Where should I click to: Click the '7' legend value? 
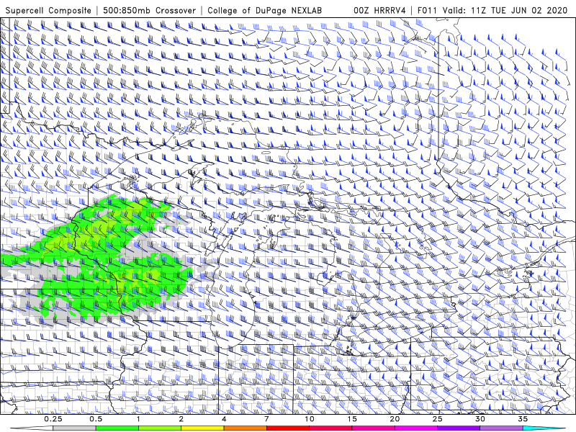click(x=266, y=419)
